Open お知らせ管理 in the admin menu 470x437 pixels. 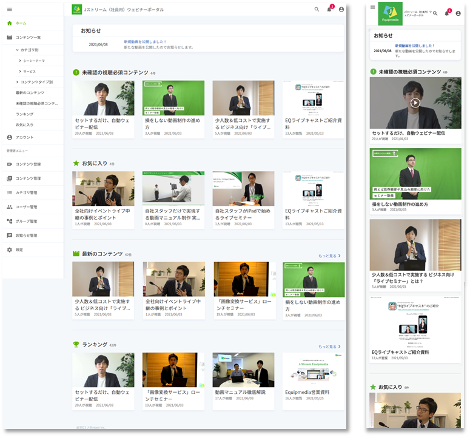[26, 235]
